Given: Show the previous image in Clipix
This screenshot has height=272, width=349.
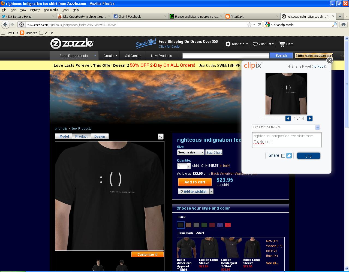Looking at the screenshot, I should point(288,118).
